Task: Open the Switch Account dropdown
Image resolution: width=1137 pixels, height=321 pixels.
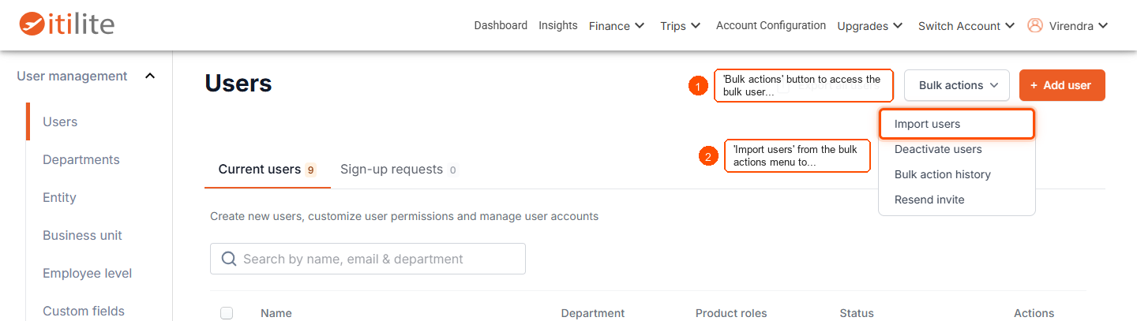Action: click(x=966, y=26)
